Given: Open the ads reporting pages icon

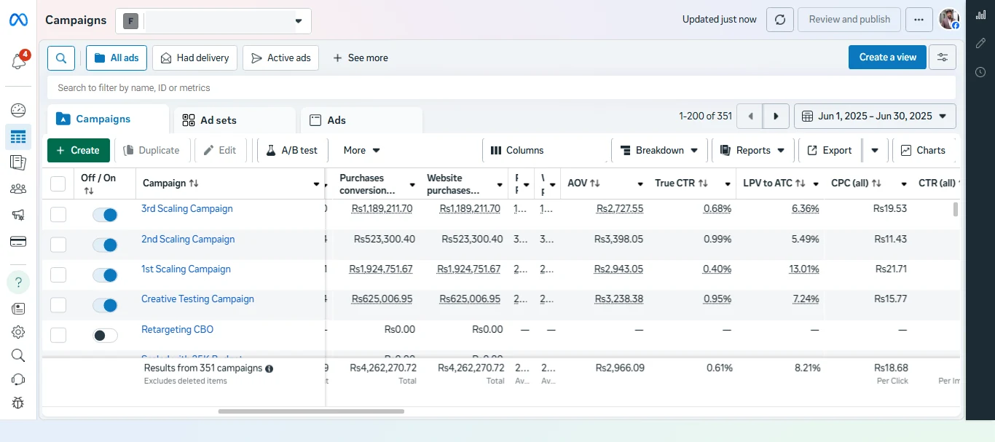Looking at the screenshot, I should click(x=18, y=162).
